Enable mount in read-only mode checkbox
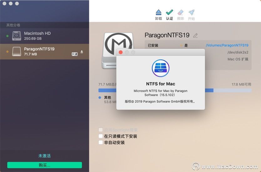Screen dimensions: 261x172 click(x=101, y=136)
